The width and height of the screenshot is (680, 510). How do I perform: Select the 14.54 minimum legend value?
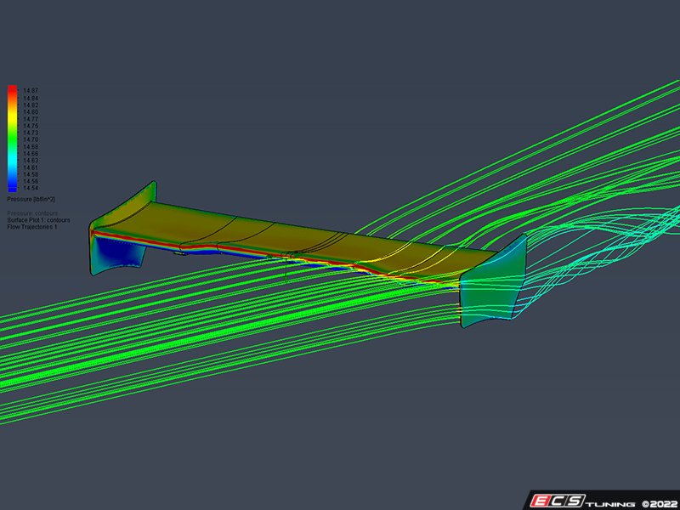(31, 188)
